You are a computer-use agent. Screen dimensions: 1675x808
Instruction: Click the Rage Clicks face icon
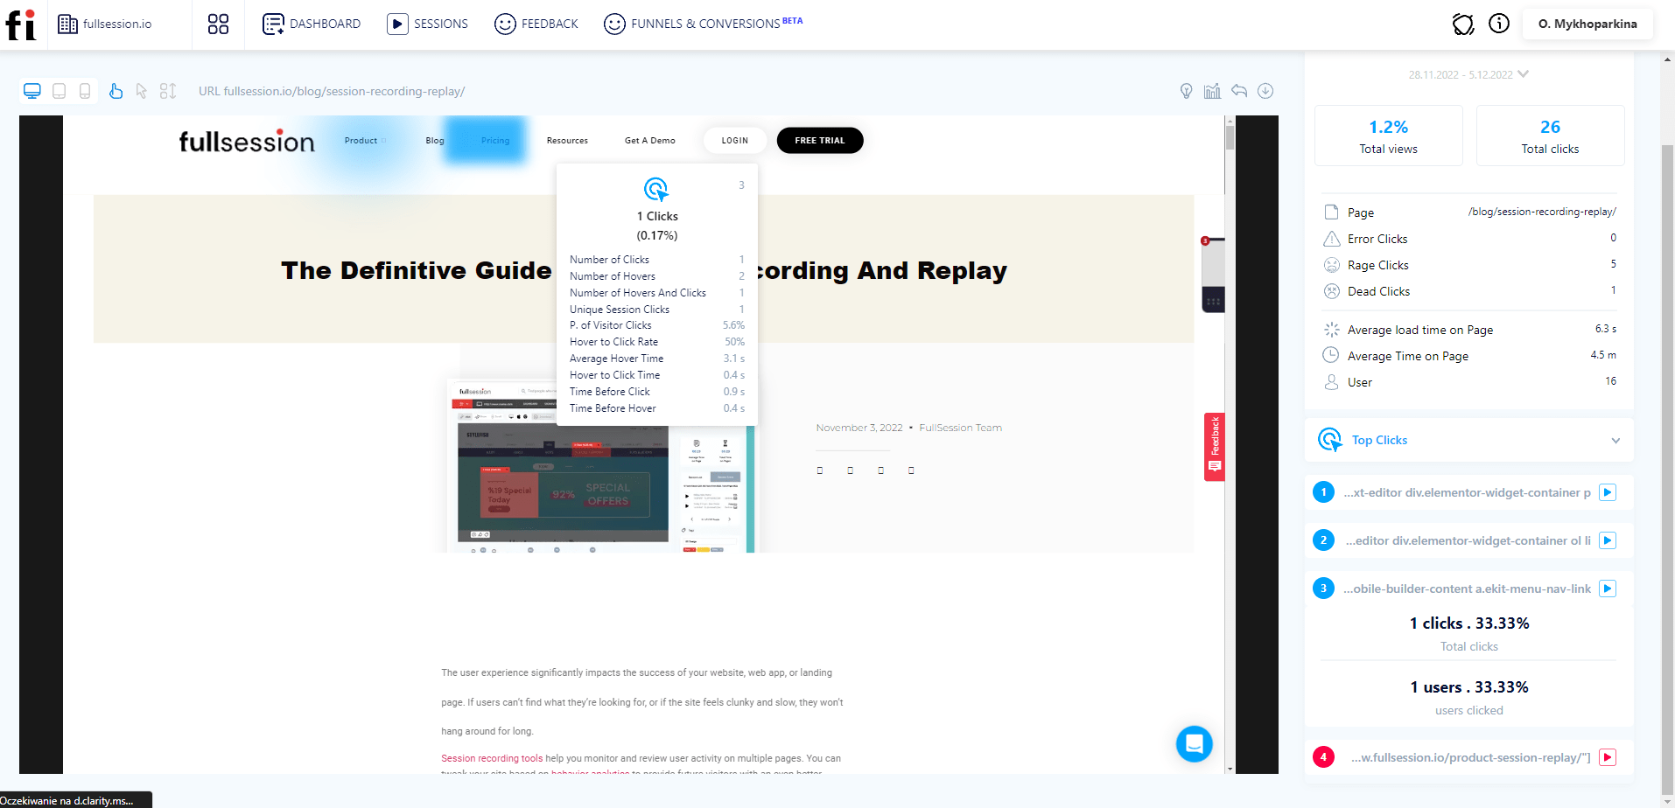[1332, 265]
